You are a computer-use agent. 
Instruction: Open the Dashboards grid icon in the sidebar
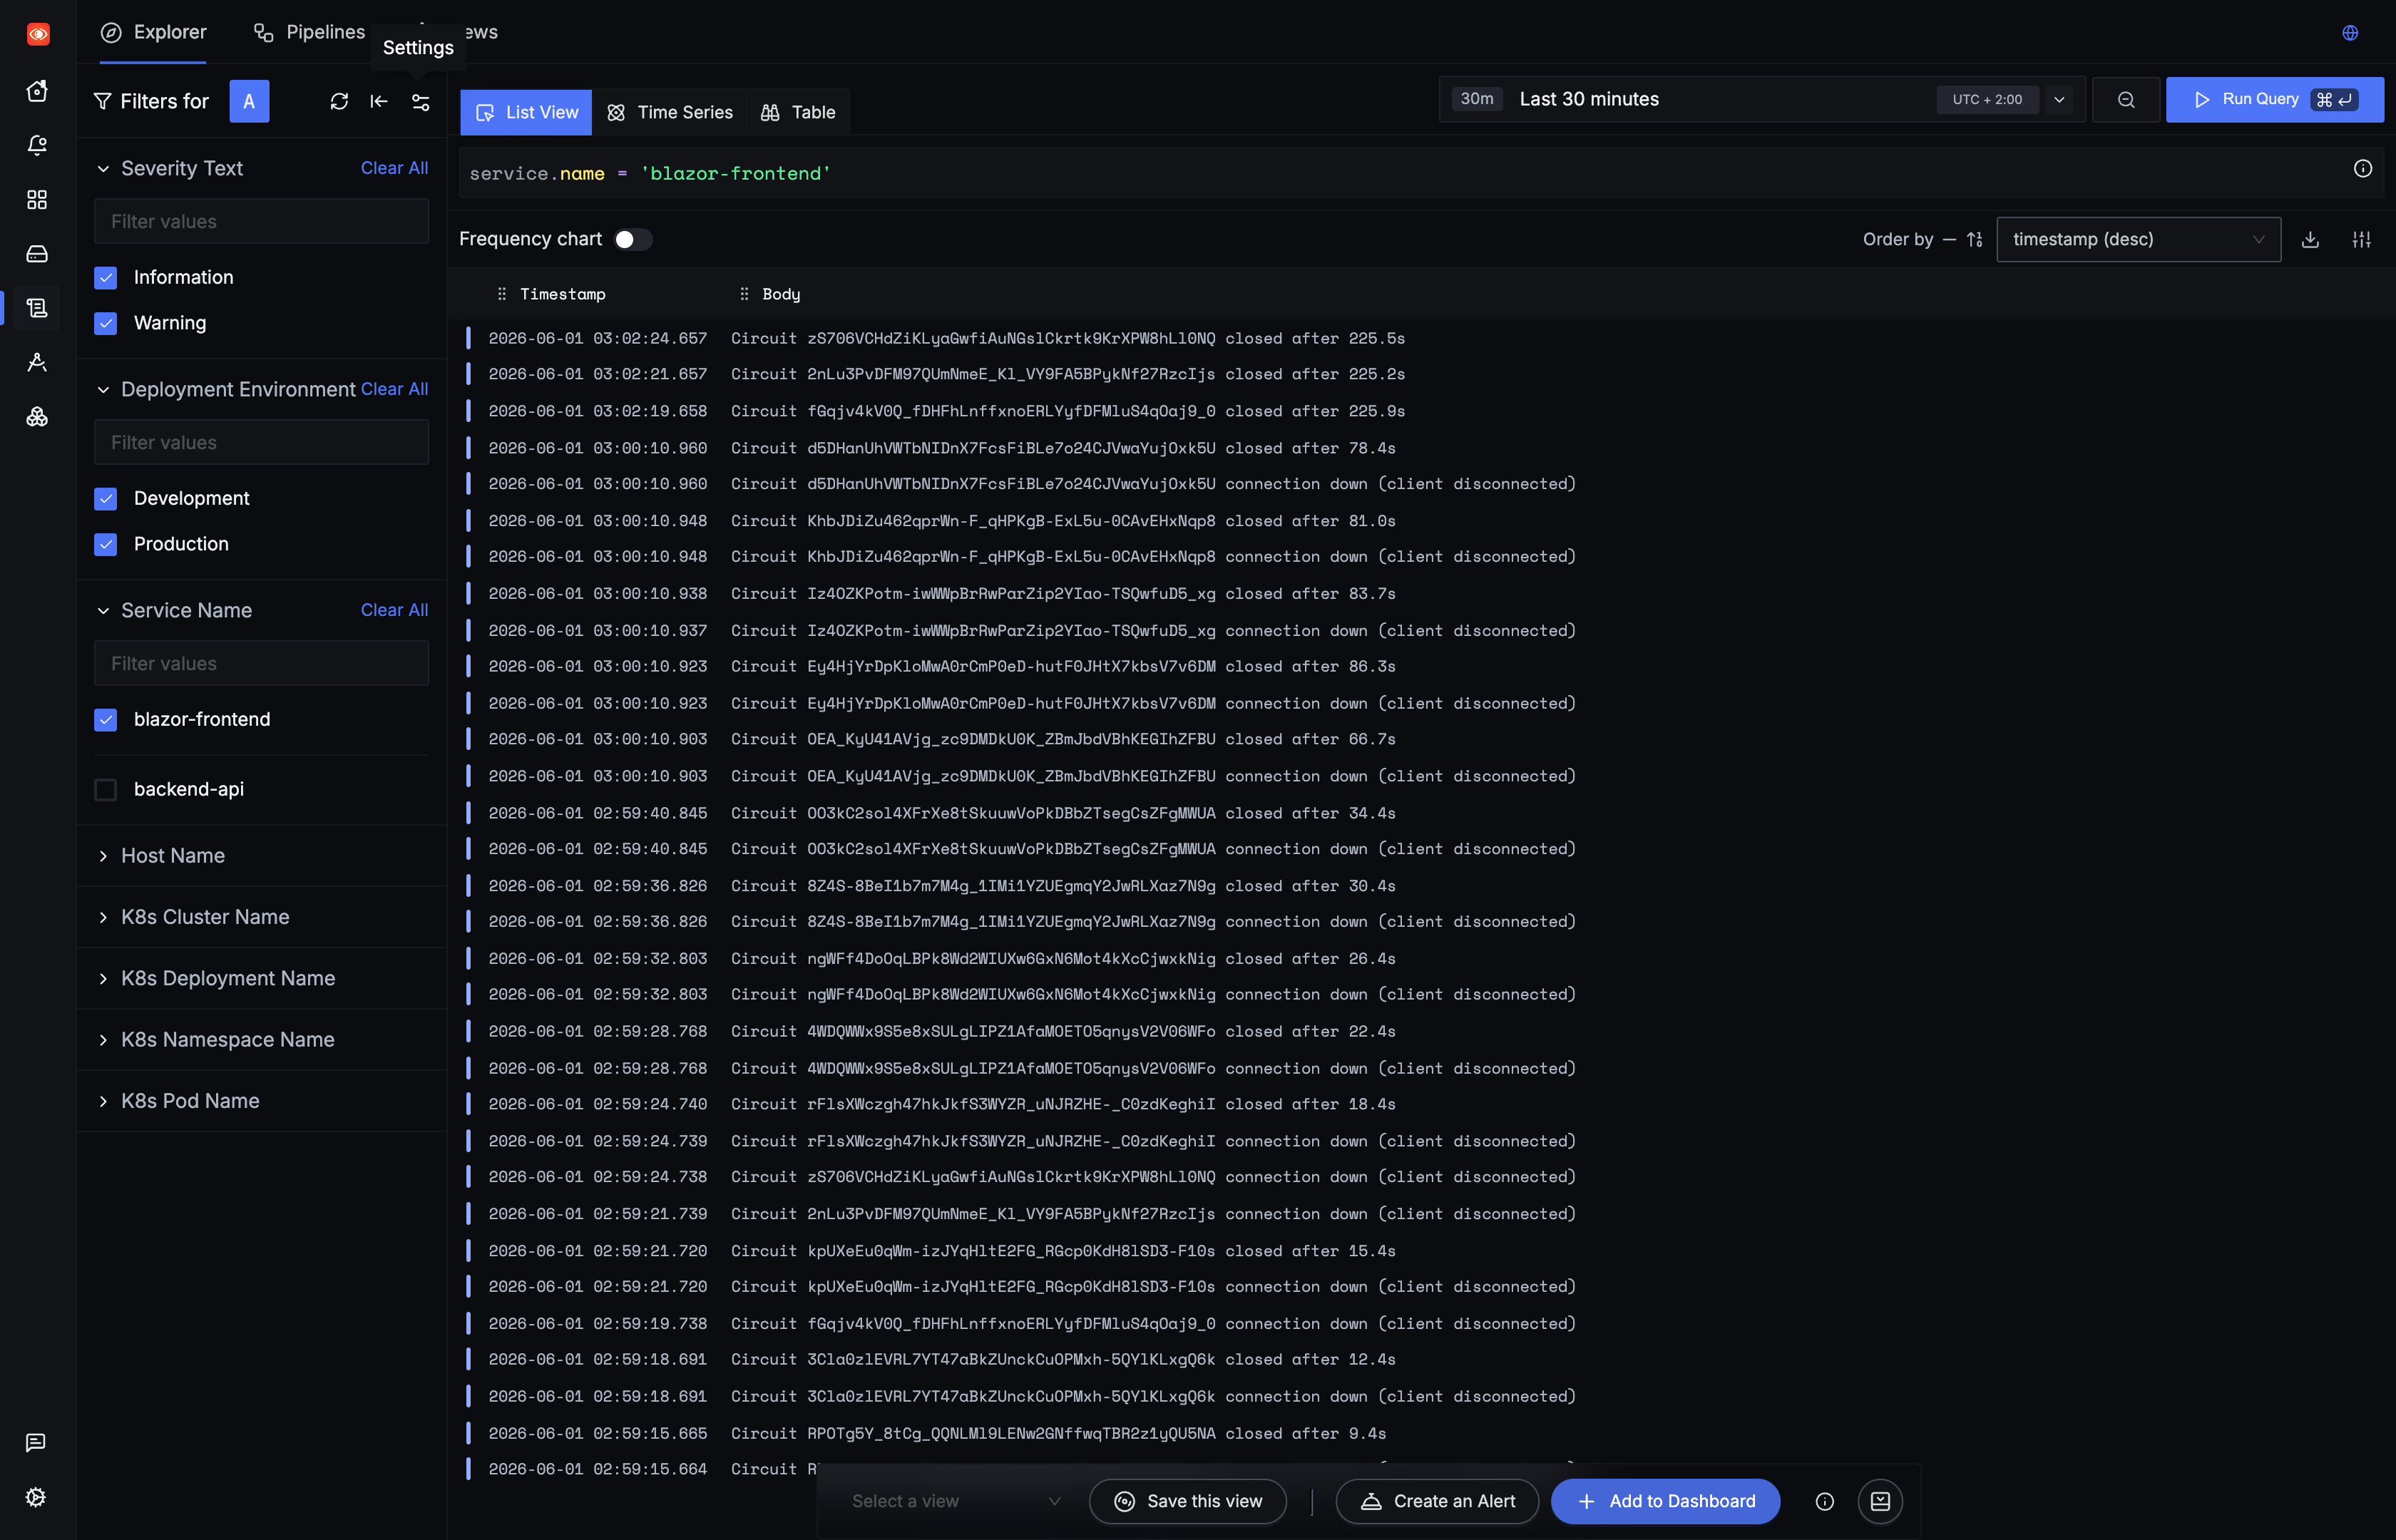37,200
